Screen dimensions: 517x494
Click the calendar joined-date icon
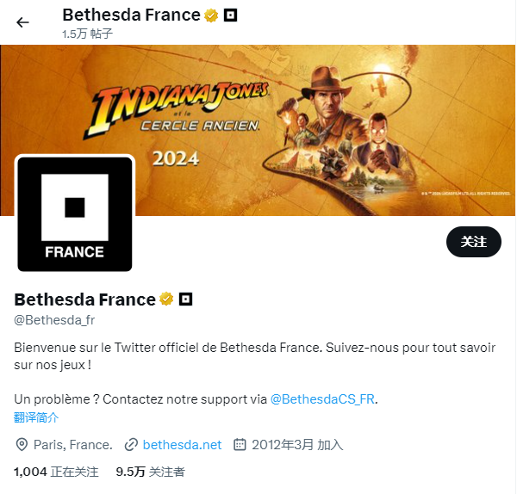(x=240, y=445)
